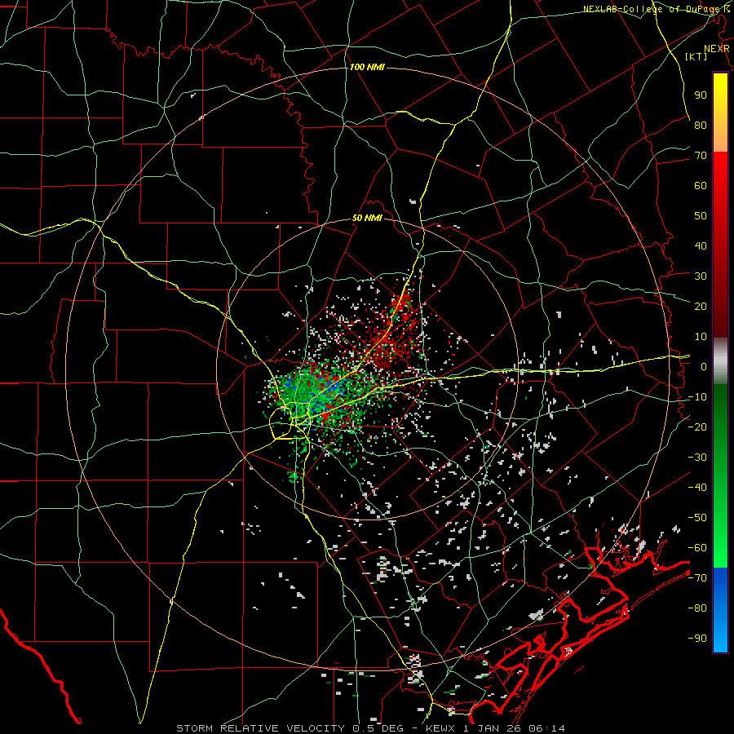The width and height of the screenshot is (734, 734).
Task: Click the 90 value on velocity scale
Action: point(701,95)
